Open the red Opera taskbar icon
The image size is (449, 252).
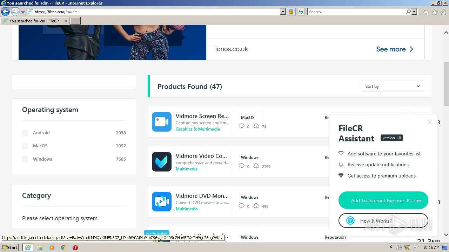coord(75,247)
